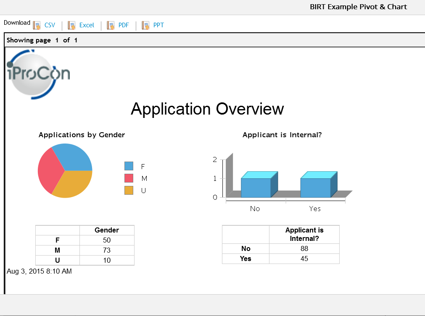425x316 pixels.
Task: Select the blue F legend swatch
Action: (129, 166)
